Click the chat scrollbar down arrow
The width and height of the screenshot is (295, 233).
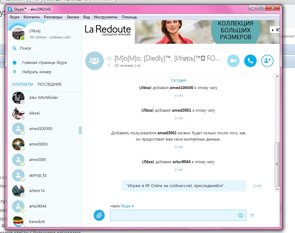click(277, 189)
